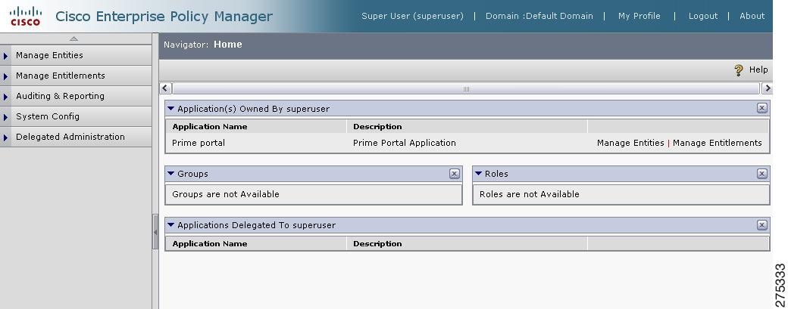The height and width of the screenshot is (309, 788).
Task: Open the Help question-mark icon
Action: pyautogui.click(x=738, y=70)
